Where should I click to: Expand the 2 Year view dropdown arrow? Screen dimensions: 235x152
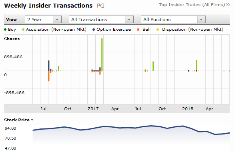click(x=57, y=20)
